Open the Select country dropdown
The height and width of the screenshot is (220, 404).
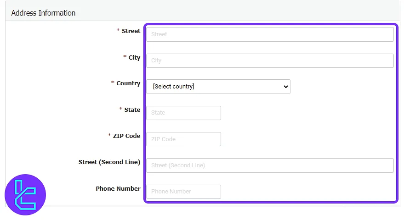(218, 87)
